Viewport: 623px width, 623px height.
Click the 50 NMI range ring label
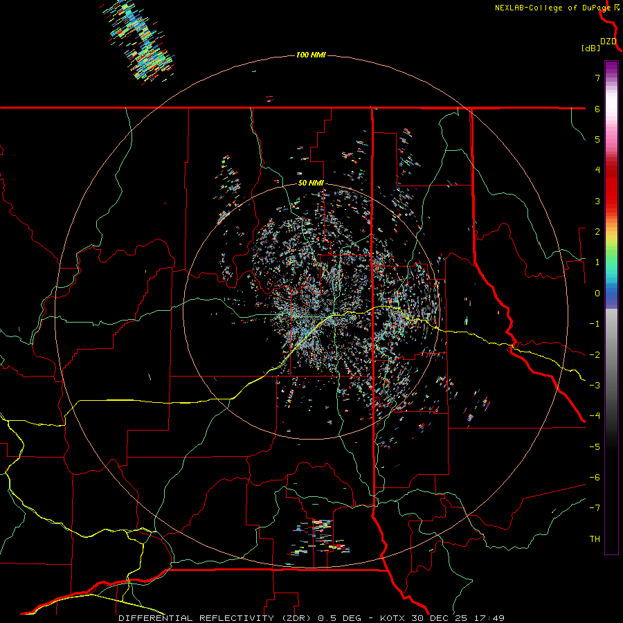(311, 183)
